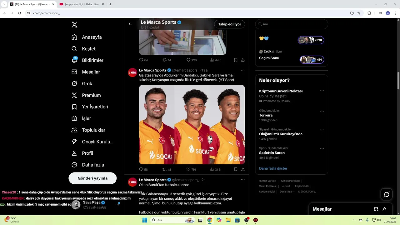
Task: Open File Explorer from taskbar
Action: pos(228,220)
